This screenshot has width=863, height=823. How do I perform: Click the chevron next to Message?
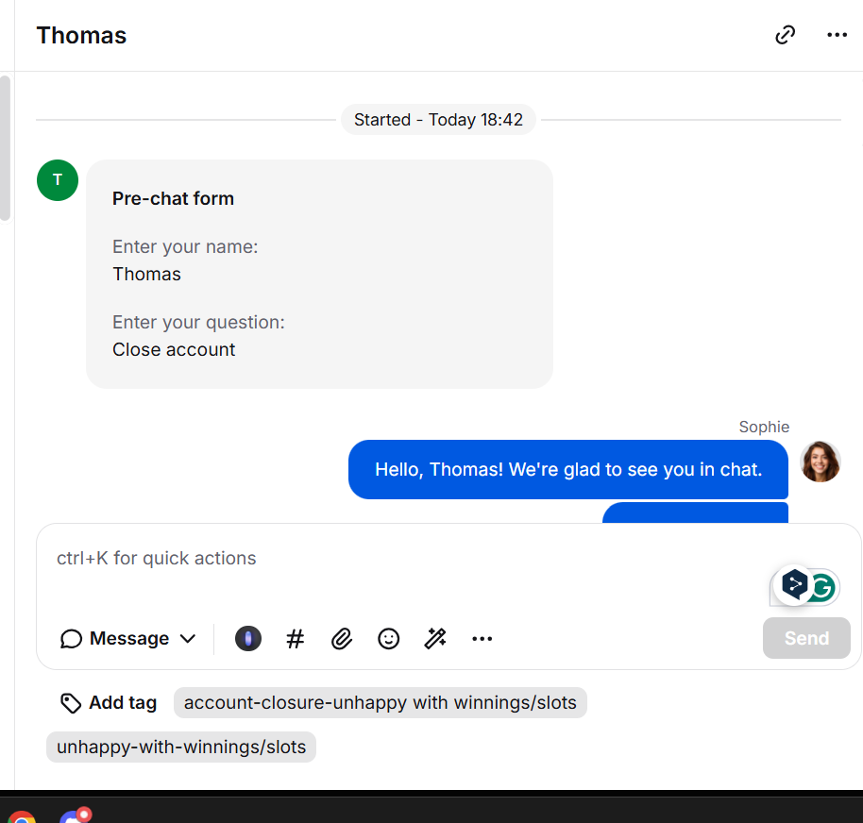click(188, 639)
